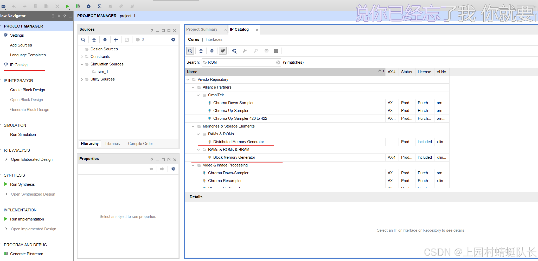Click the green Run flow arrow in main toolbar
538x261 pixels.
point(67,6)
